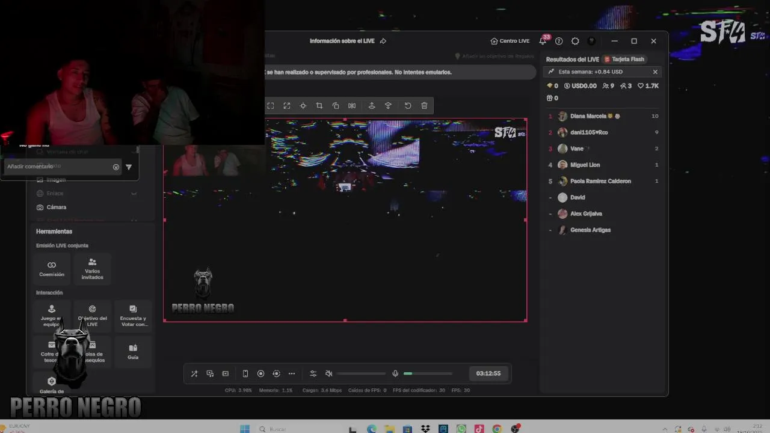Select viewer Vane
The image size is (770, 433).
click(603, 149)
